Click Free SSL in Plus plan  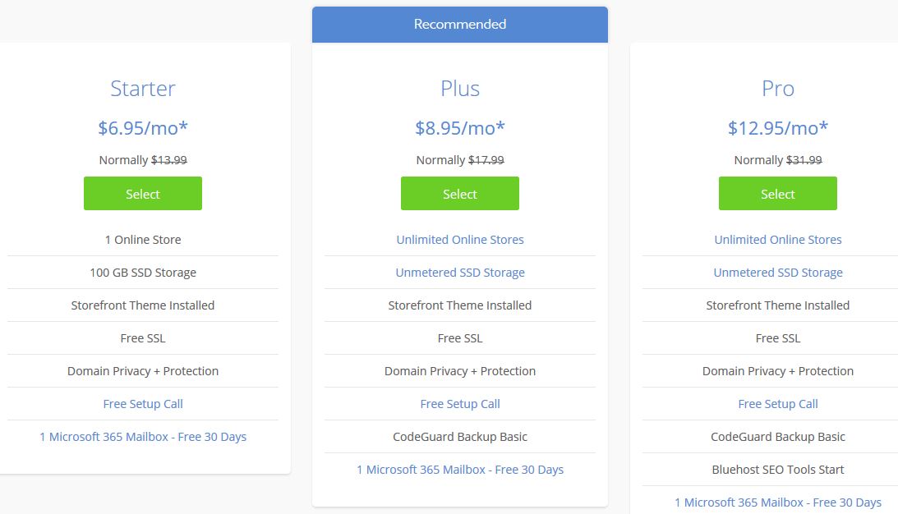pos(460,338)
